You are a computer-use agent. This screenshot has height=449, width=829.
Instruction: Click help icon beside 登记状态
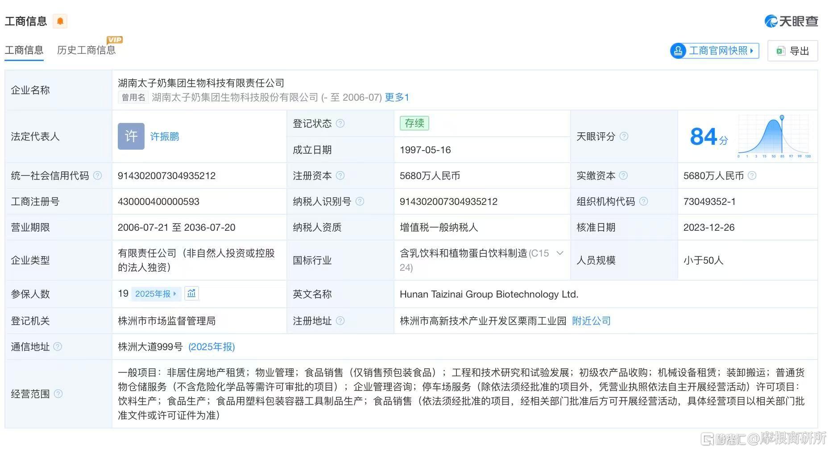[x=340, y=123]
